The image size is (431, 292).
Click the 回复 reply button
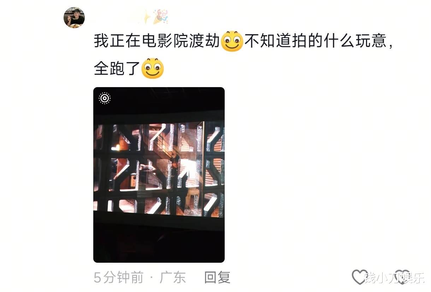tap(217, 278)
